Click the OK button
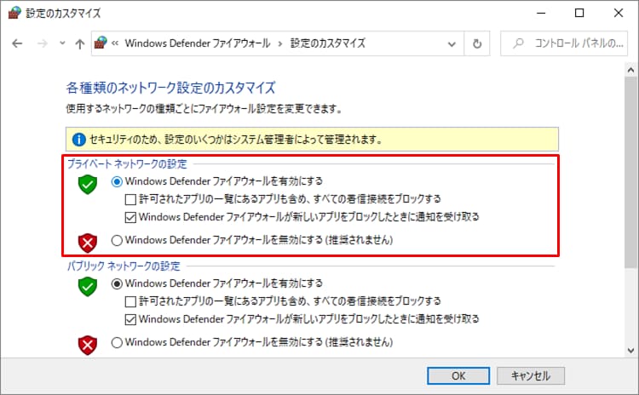Image resolution: width=639 pixels, height=395 pixels. click(x=458, y=376)
